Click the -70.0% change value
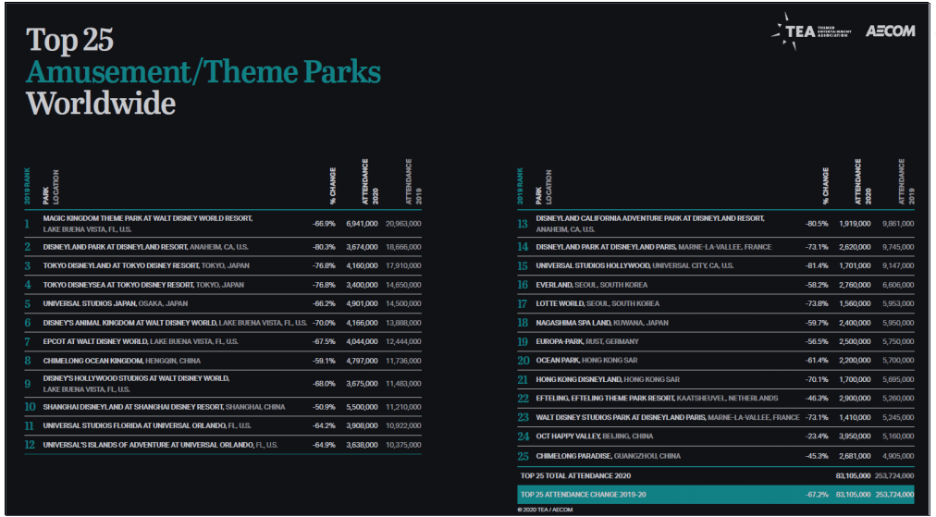Viewport: 936px width, 517px height. (x=324, y=323)
